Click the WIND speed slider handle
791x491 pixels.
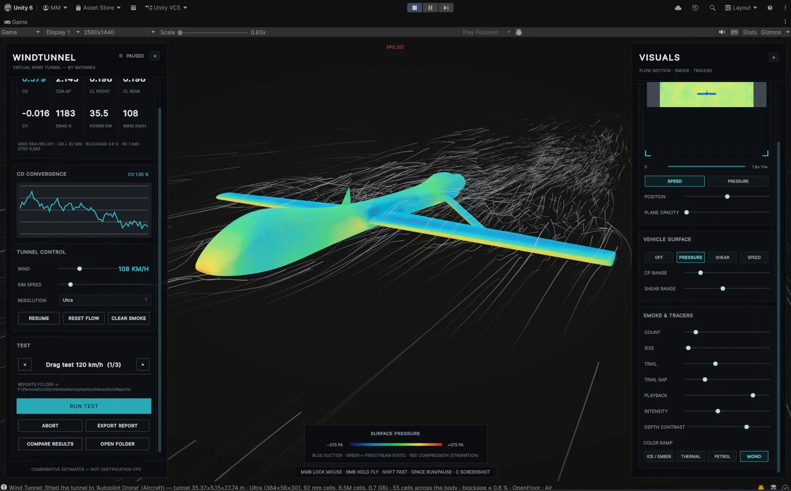click(79, 269)
